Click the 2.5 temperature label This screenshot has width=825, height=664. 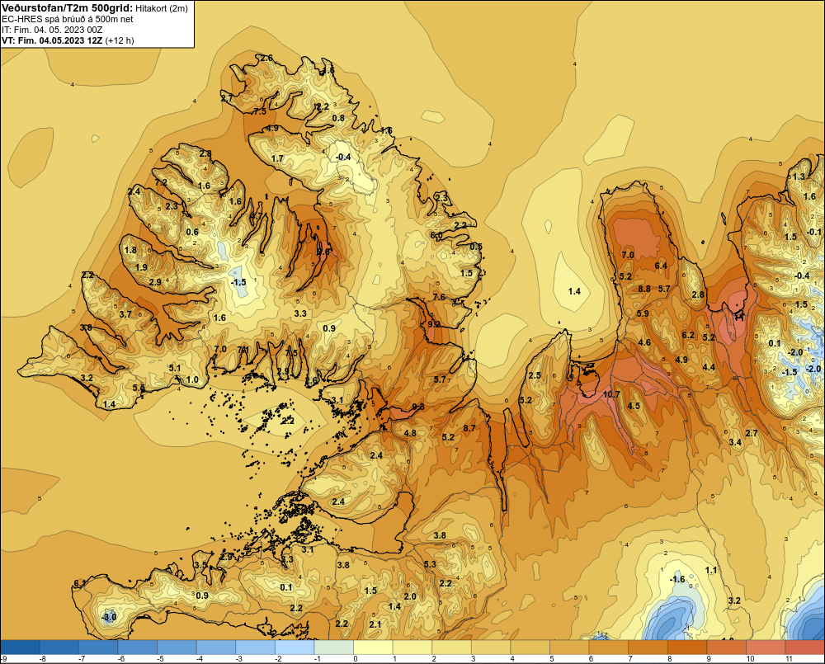[x=535, y=375]
